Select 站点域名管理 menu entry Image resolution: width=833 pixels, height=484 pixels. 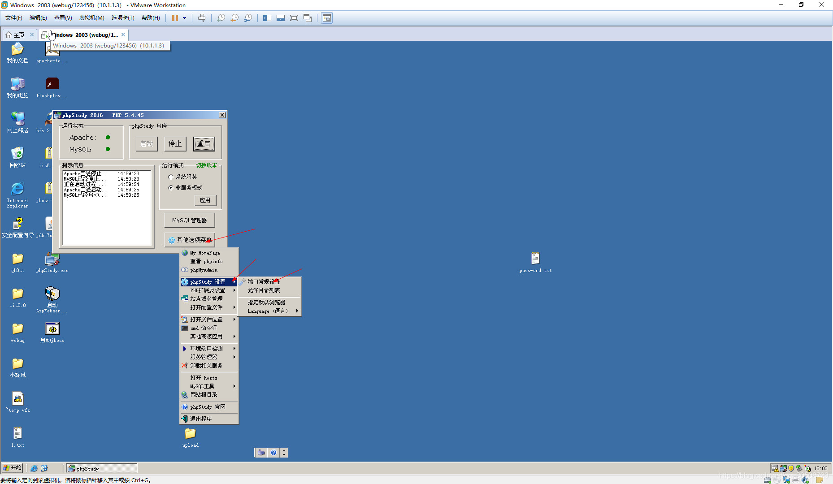(209, 299)
